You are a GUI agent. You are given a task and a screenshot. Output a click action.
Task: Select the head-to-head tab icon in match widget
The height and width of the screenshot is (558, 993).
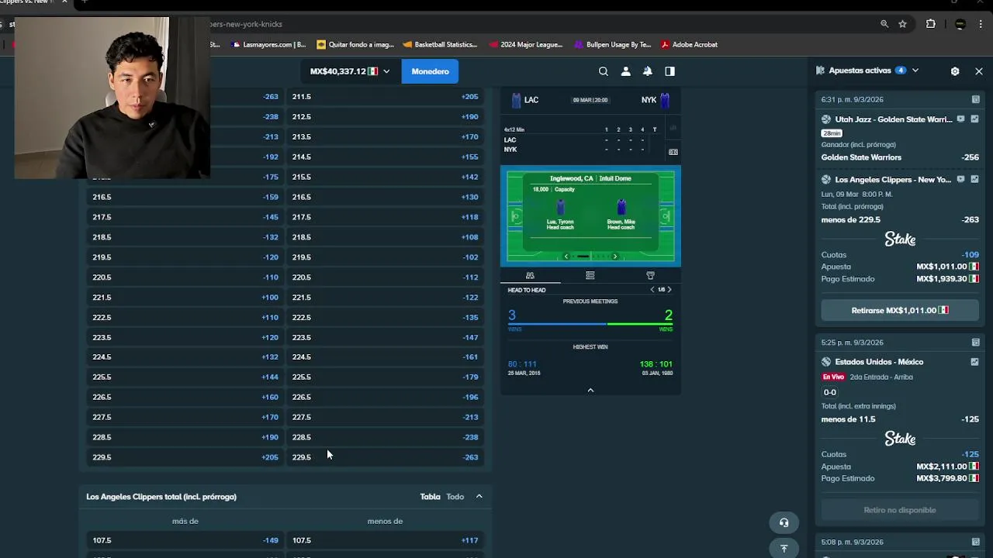tap(530, 275)
